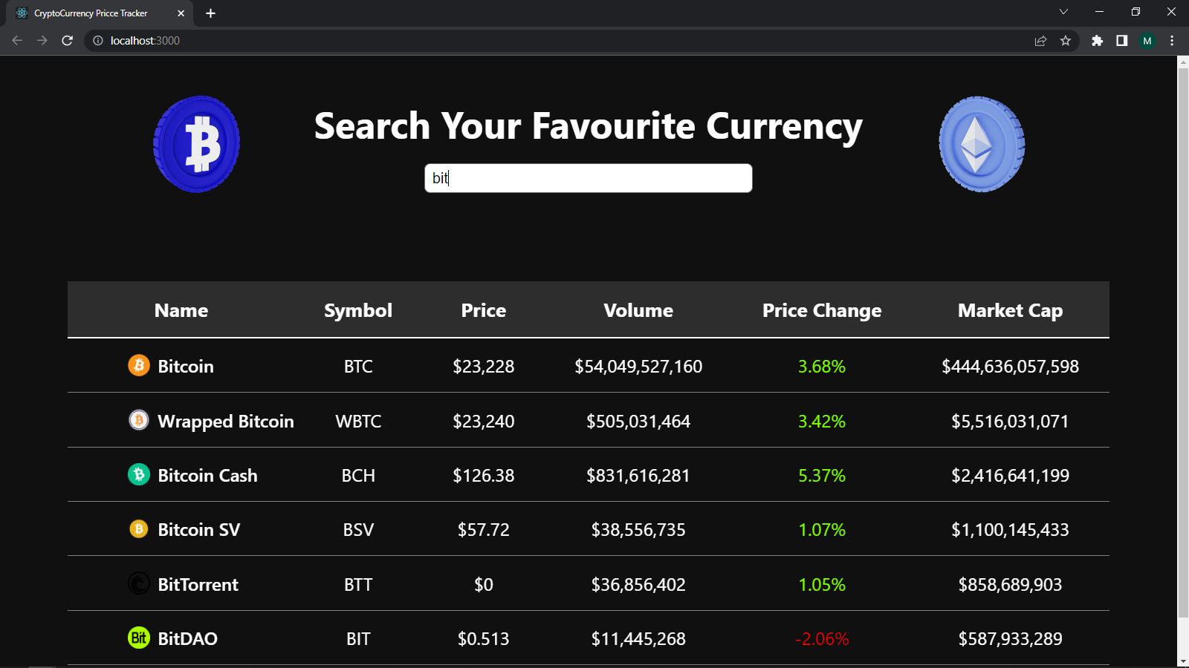Screen dimensions: 1189x668
Task: Click the Bitcoin row's orange icon
Action: pyautogui.click(x=139, y=365)
